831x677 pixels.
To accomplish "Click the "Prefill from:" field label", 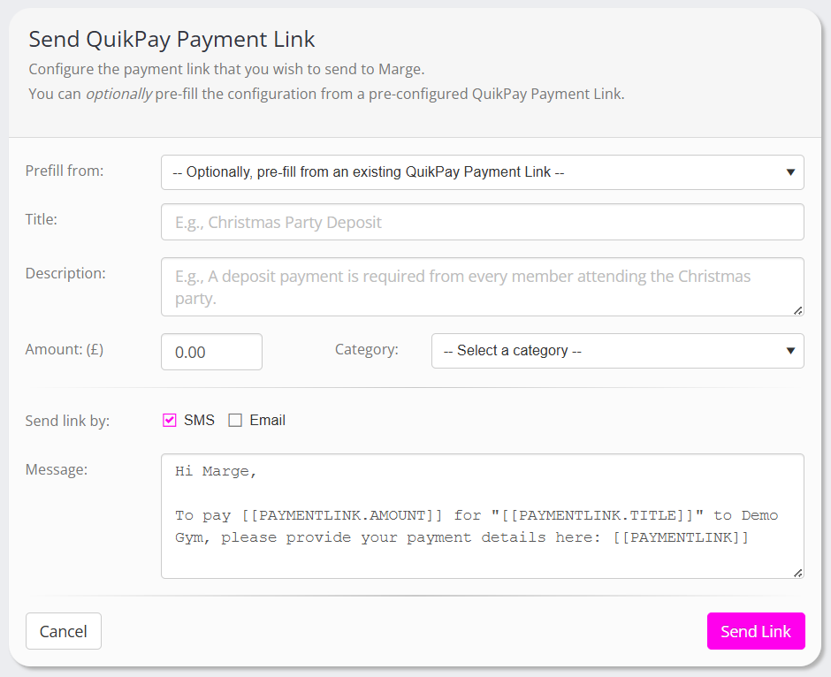I will [65, 171].
